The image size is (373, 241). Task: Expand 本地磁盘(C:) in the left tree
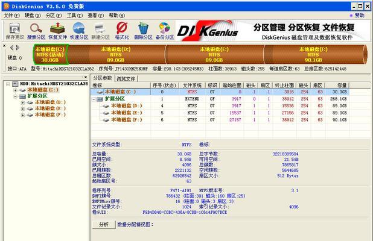point(16,90)
